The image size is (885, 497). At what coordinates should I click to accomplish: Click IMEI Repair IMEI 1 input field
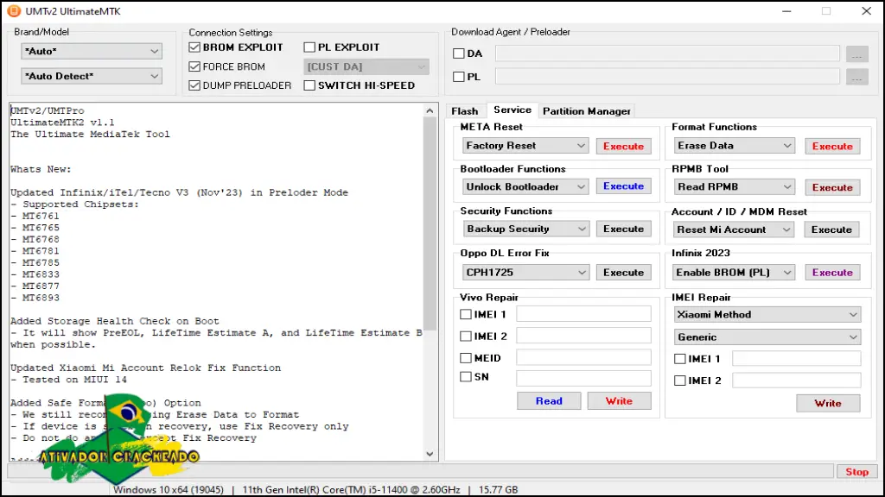[x=796, y=358]
